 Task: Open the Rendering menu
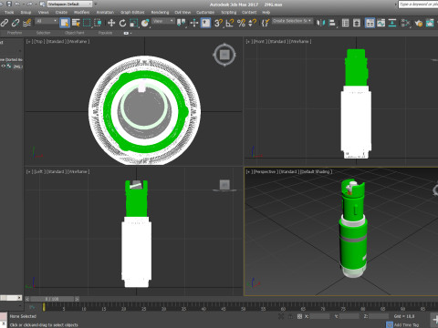160,13
